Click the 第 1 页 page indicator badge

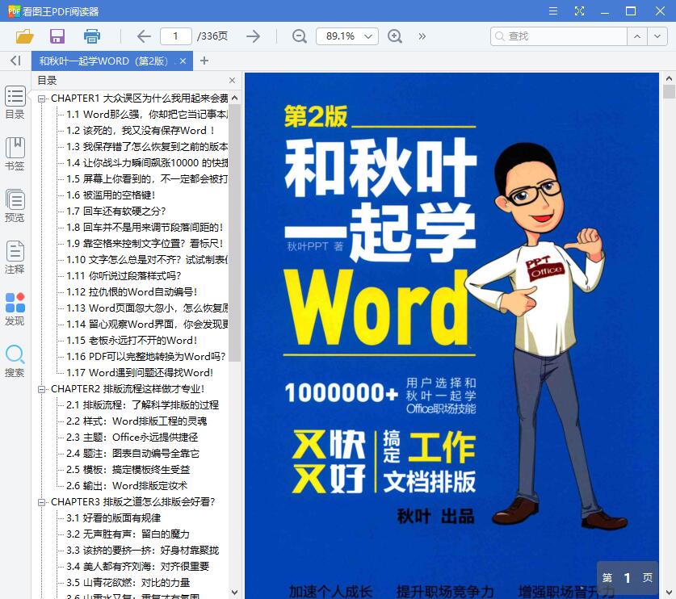(627, 578)
